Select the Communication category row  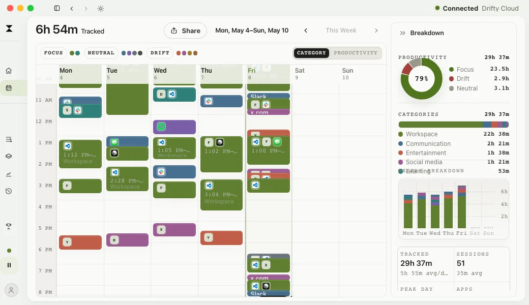(x=454, y=143)
